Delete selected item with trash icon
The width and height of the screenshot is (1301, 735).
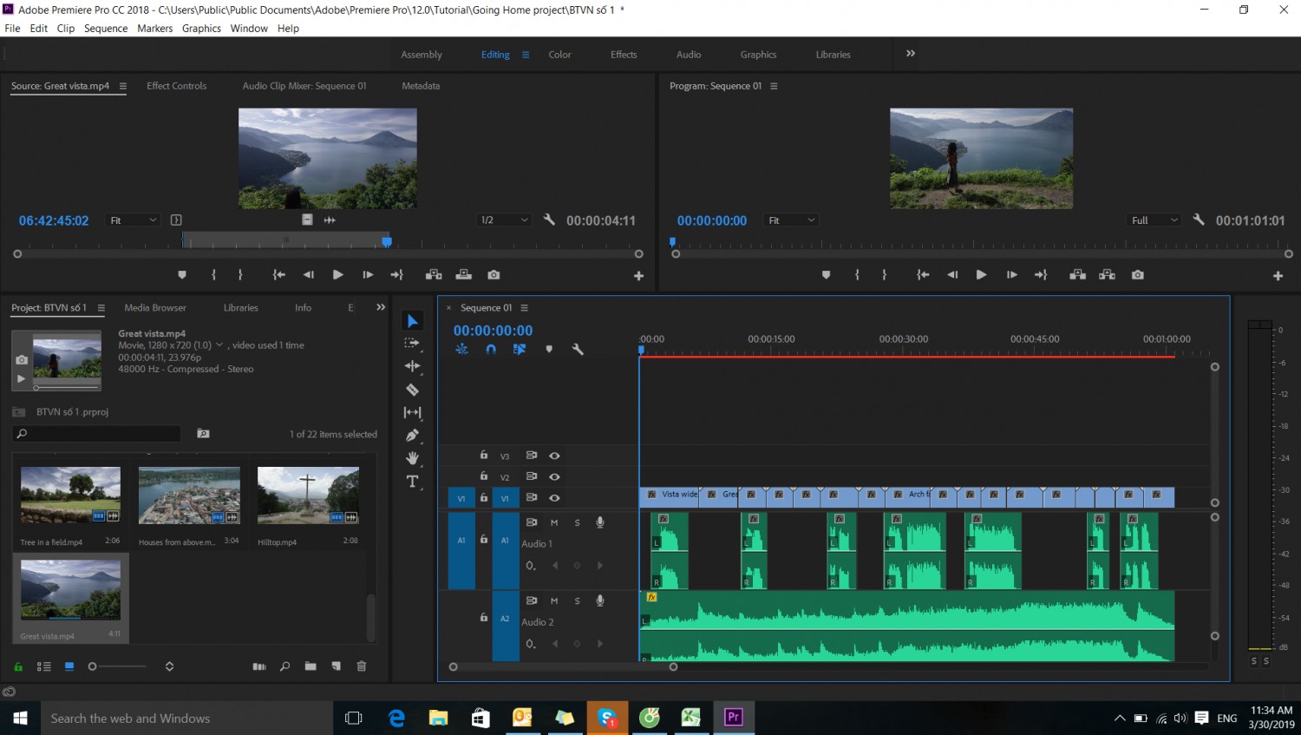tap(362, 666)
